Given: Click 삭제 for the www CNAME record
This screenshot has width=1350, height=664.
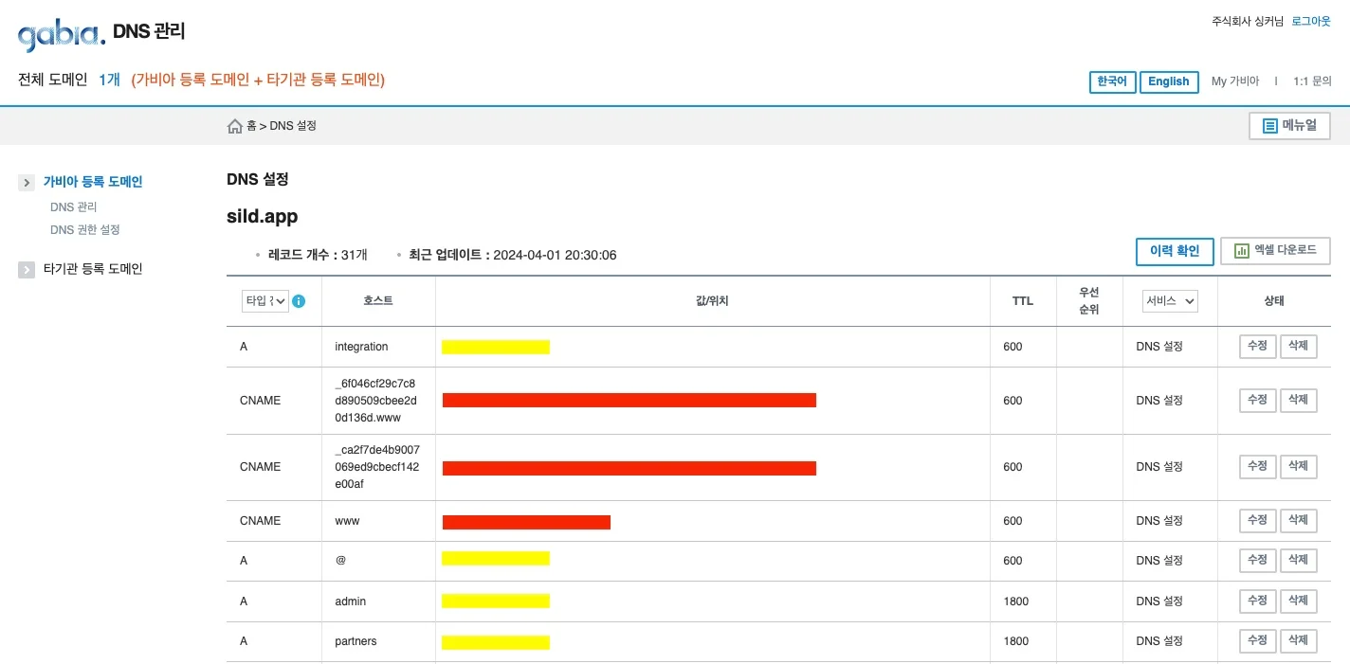Looking at the screenshot, I should pyautogui.click(x=1298, y=521).
